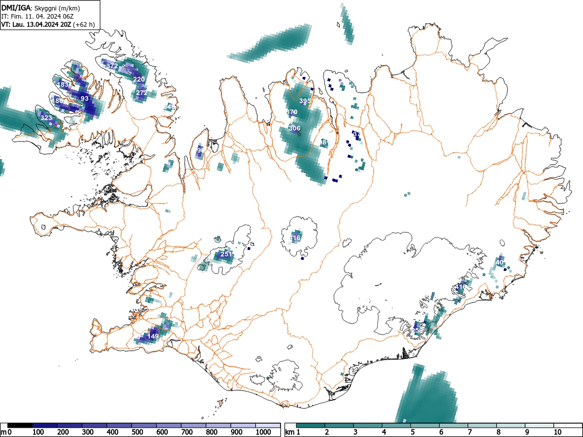Click the 900 label on the meters legend
This screenshot has width=583, height=437.
pyautogui.click(x=237, y=432)
